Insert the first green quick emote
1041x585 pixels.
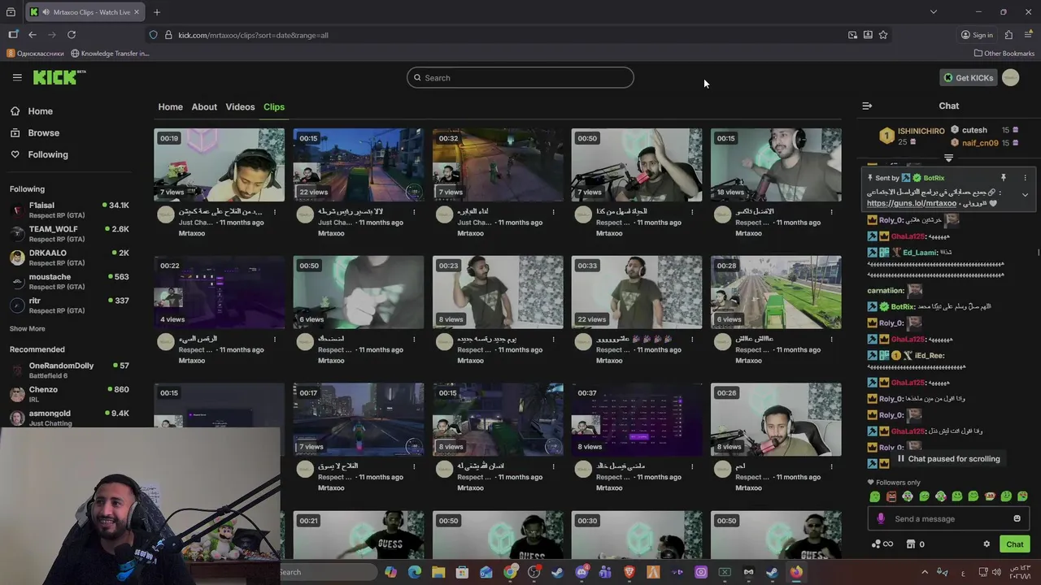pyautogui.click(x=875, y=496)
